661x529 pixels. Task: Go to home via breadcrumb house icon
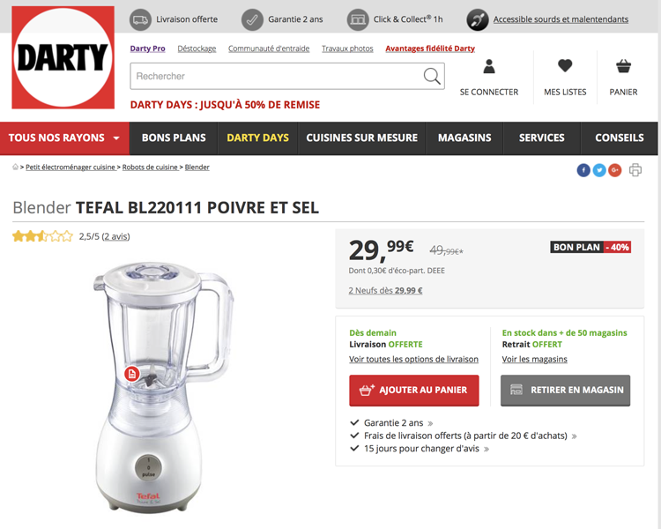[15, 167]
